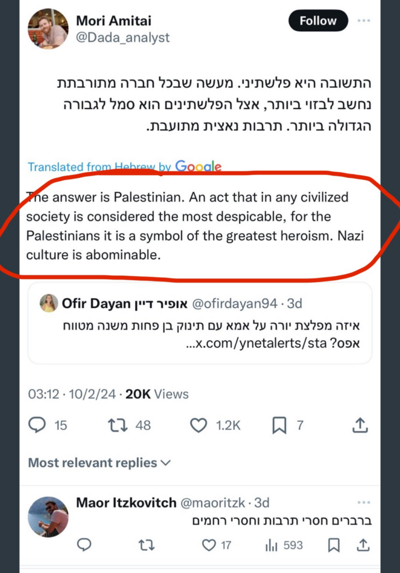Open the more options menu on Mori Amitai's tweet
Viewport: 400px width, 573px height.
pyautogui.click(x=364, y=21)
